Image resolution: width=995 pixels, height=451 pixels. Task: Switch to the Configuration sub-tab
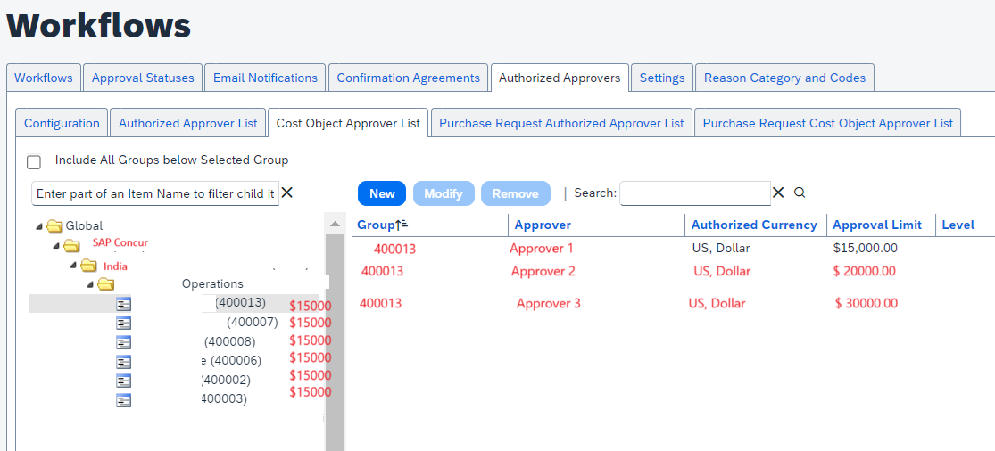(62, 123)
